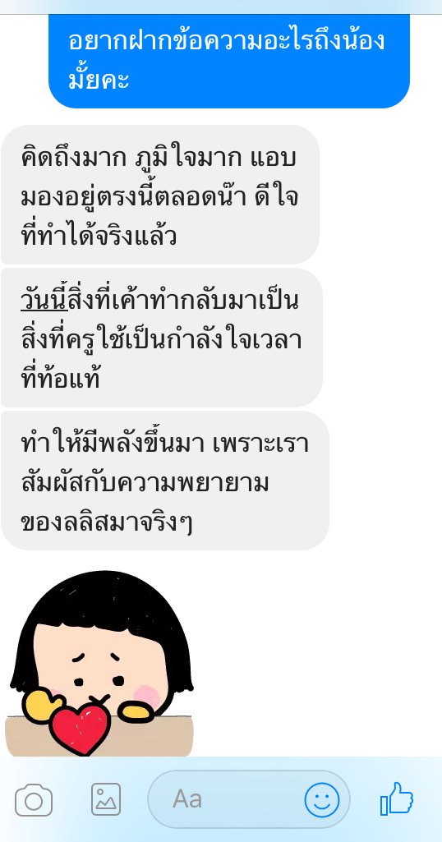This screenshot has height=842, width=442.
Task: Click the line สัมผัสกับความพยายาม
Action: pyautogui.click(x=145, y=482)
